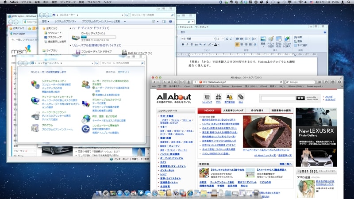Viewport: 354px width, 199px height.
Task: Click the Safari page reload button
Action: (x=281, y=82)
